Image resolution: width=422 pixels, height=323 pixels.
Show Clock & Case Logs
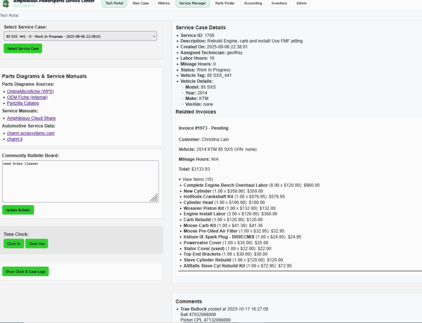tap(25, 272)
